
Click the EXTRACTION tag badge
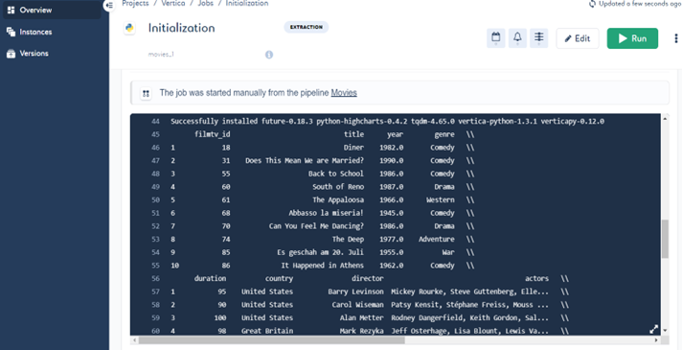click(307, 27)
